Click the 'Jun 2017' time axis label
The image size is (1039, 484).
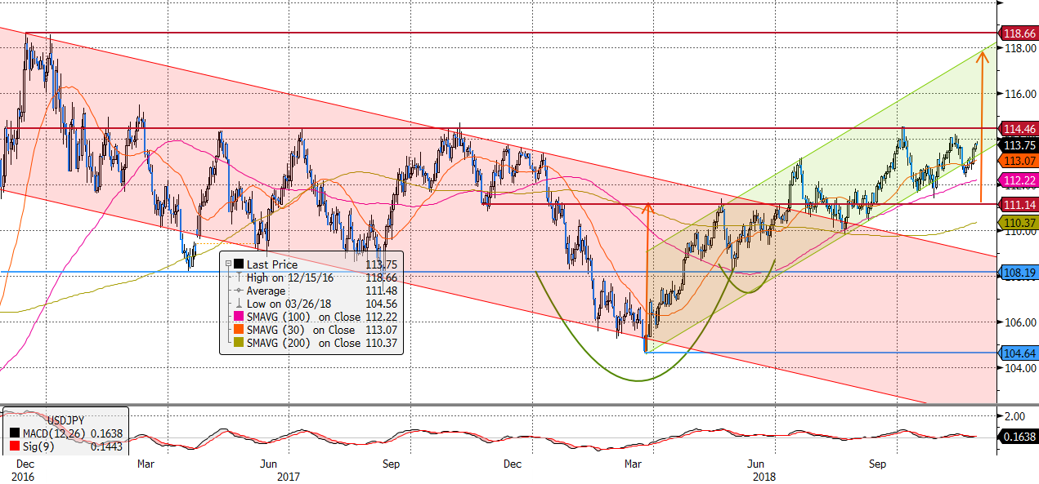pos(281,469)
